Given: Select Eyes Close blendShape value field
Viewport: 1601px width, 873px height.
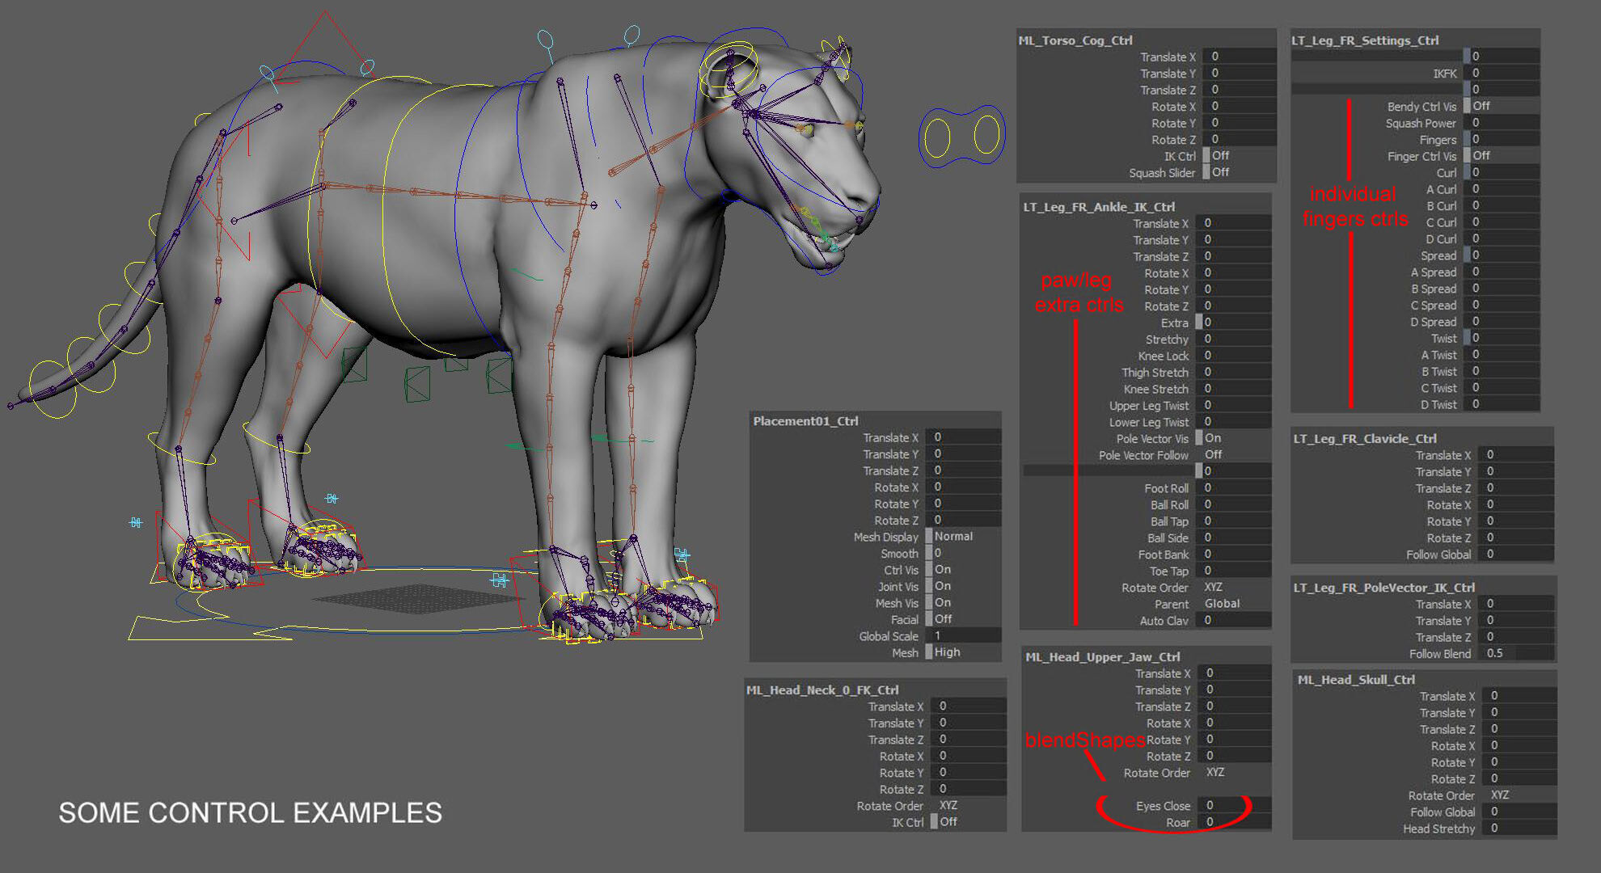Looking at the screenshot, I should pyautogui.click(x=1235, y=806).
